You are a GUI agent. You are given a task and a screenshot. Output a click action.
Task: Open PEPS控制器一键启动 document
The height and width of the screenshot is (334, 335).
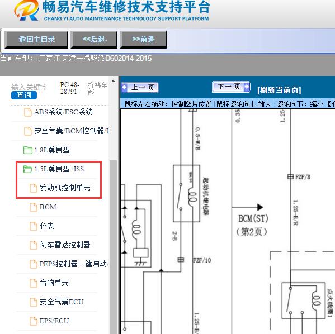tap(74, 264)
